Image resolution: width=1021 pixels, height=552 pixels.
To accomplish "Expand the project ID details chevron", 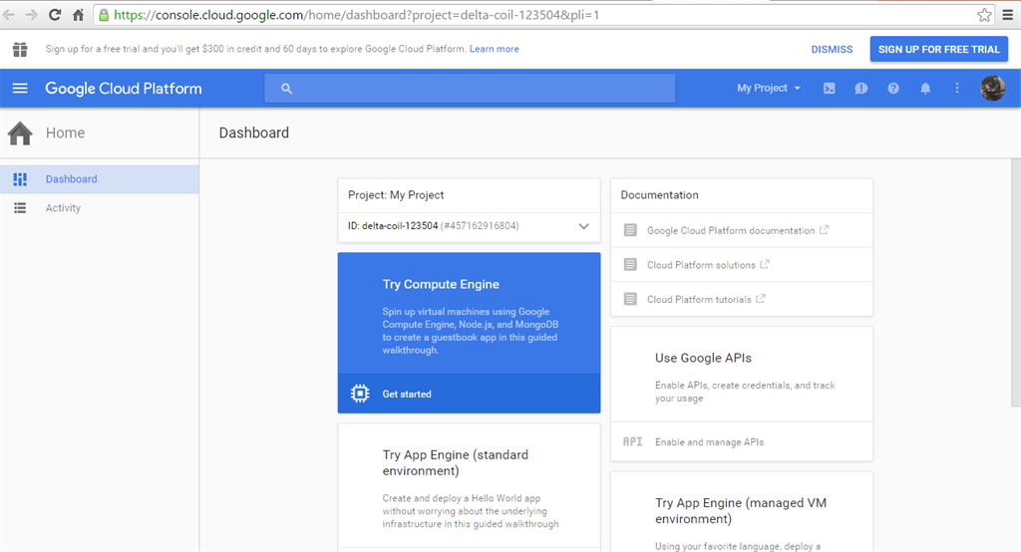I will pos(584,226).
